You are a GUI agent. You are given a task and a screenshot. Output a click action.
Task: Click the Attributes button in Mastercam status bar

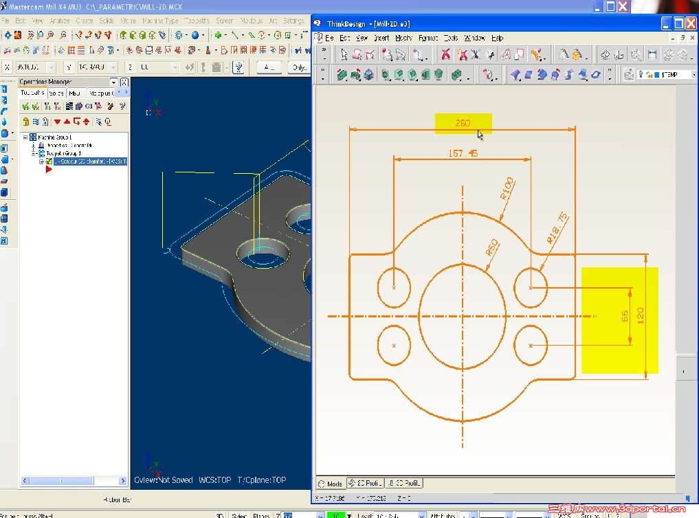pyautogui.click(x=442, y=515)
